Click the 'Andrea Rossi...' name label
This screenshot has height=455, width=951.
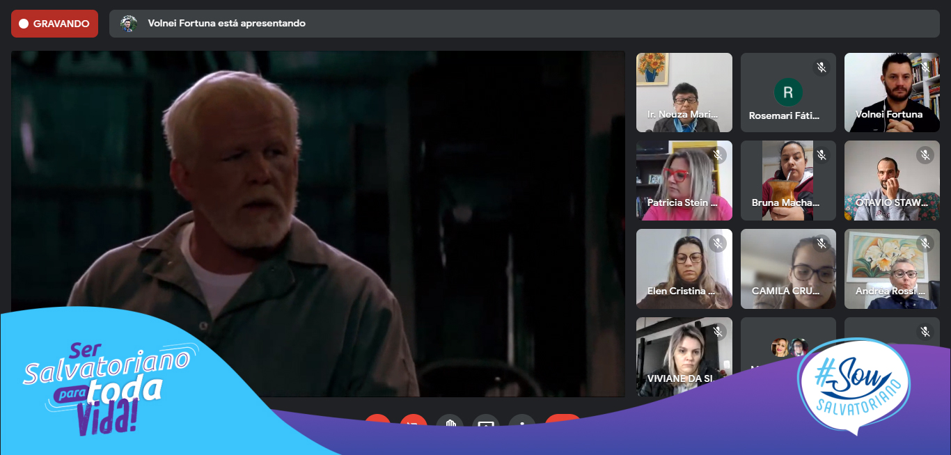pos(892,292)
